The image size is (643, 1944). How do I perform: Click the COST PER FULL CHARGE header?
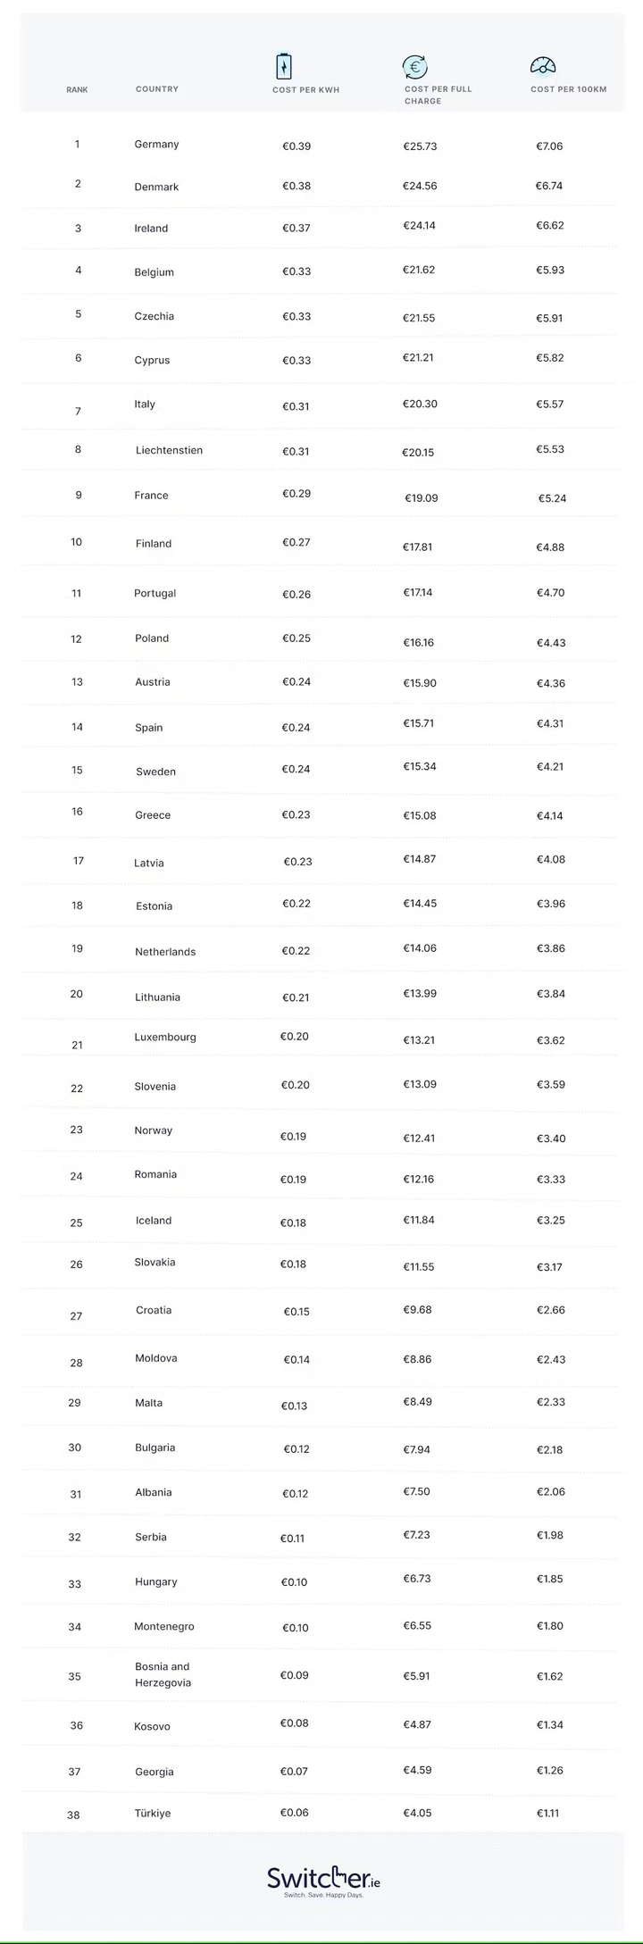click(x=438, y=95)
